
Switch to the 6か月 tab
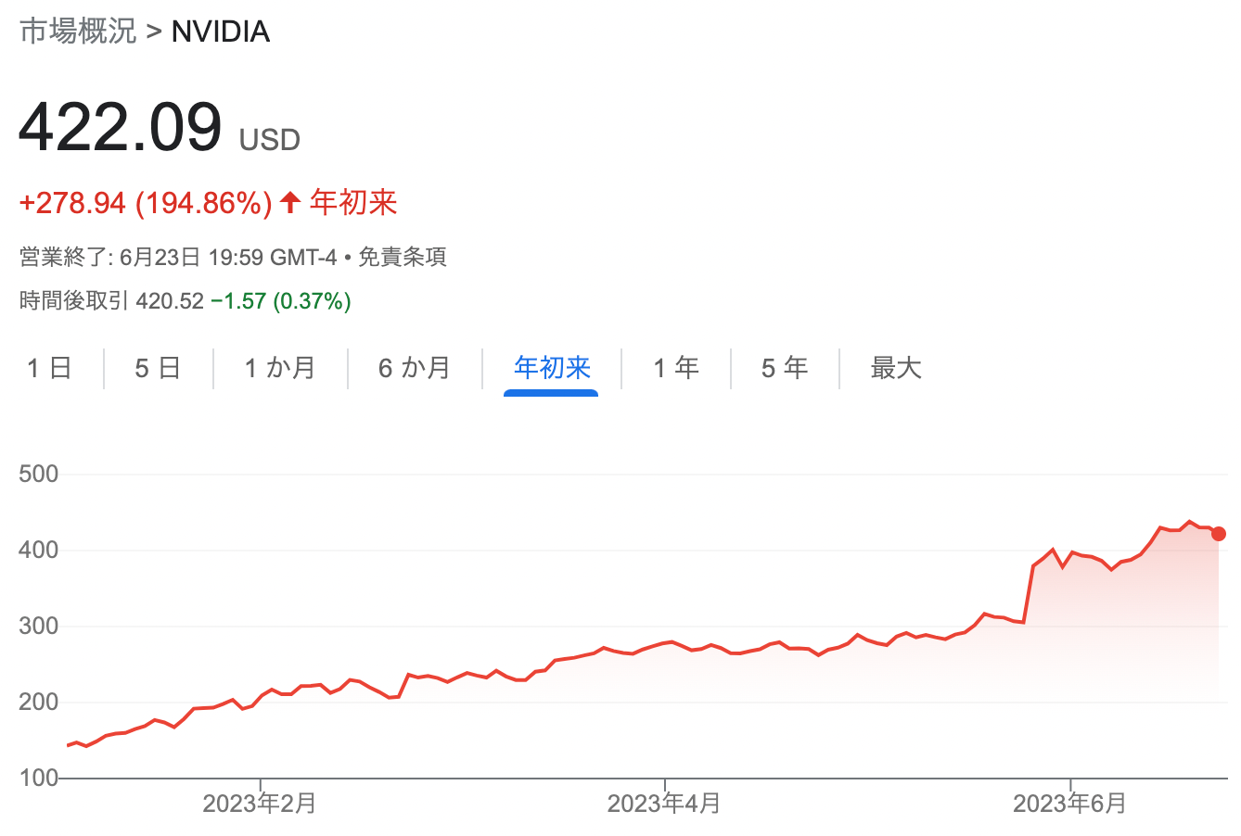415,368
